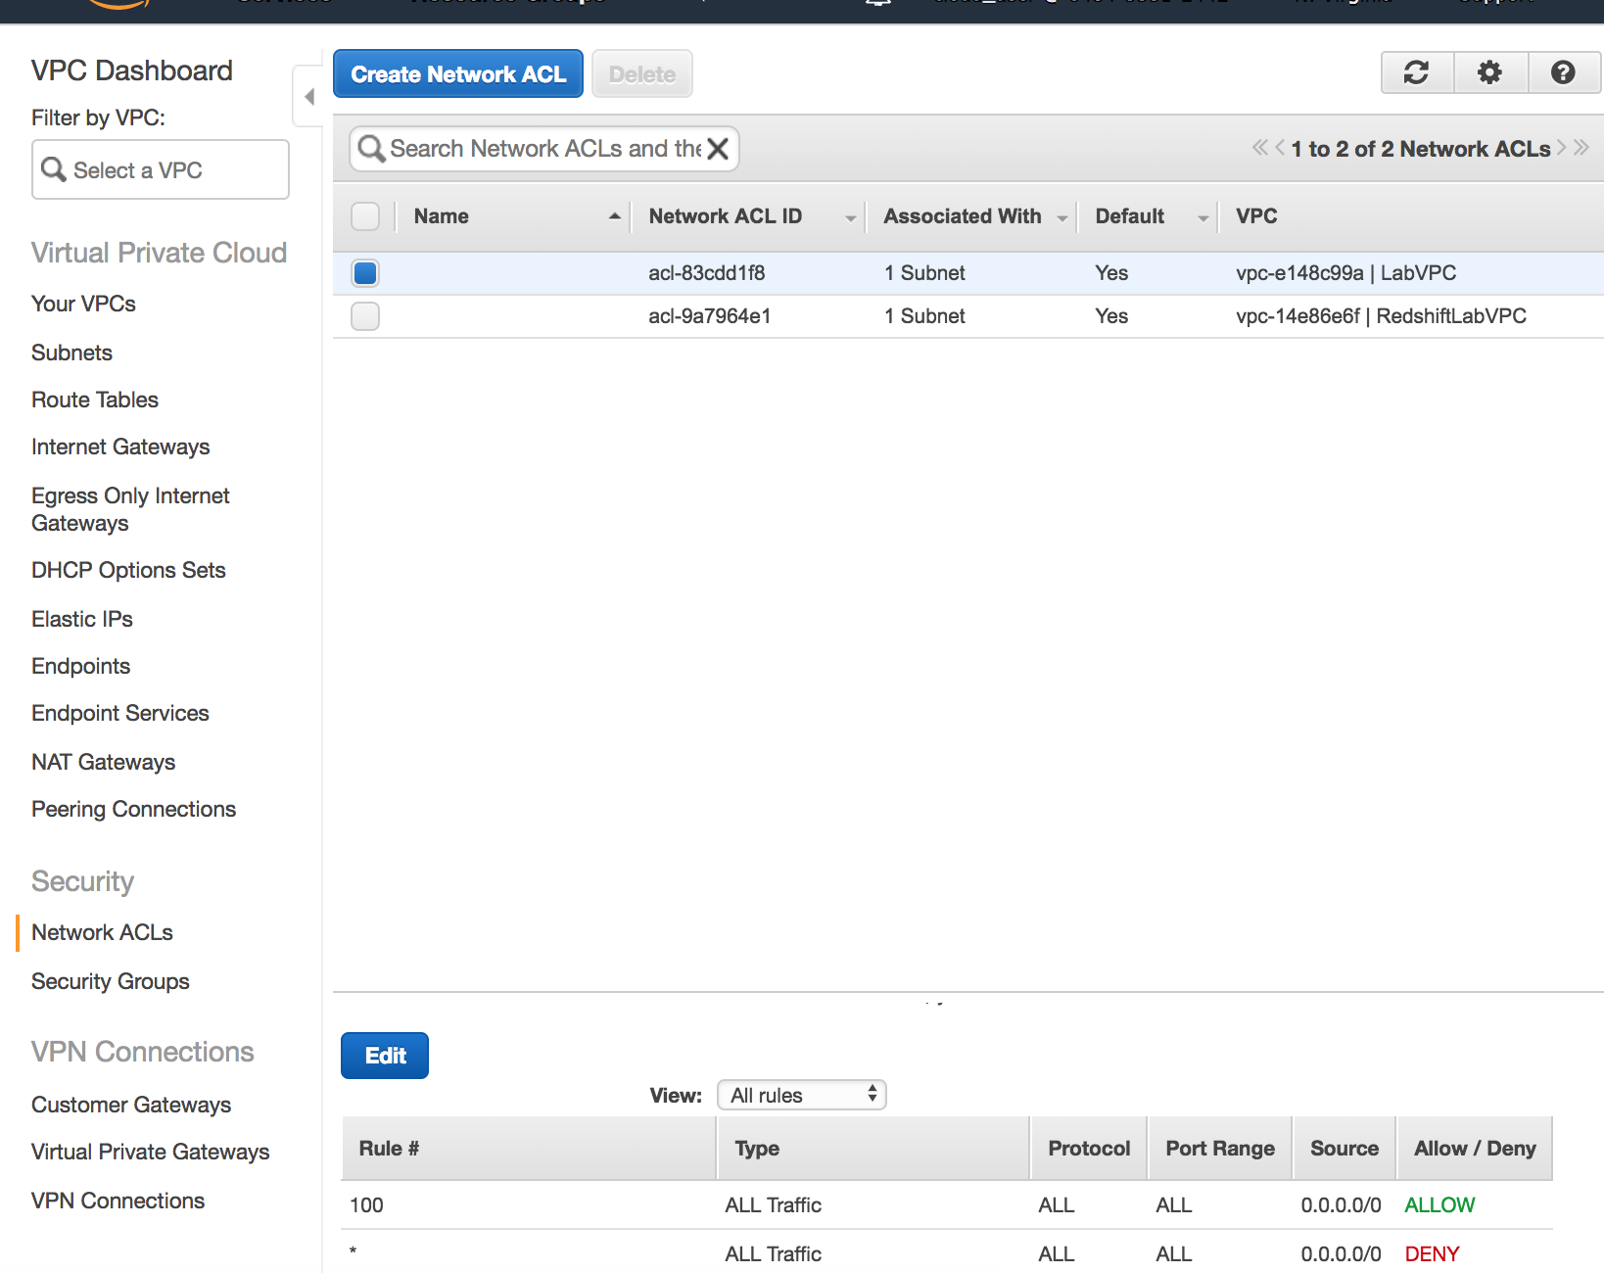Collapse the VPC navigation sidebar

(308, 96)
